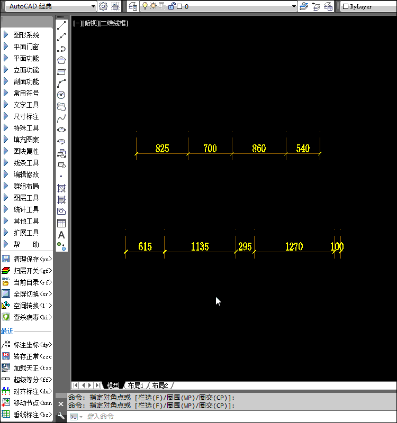Select the Polyline tool

[61, 49]
